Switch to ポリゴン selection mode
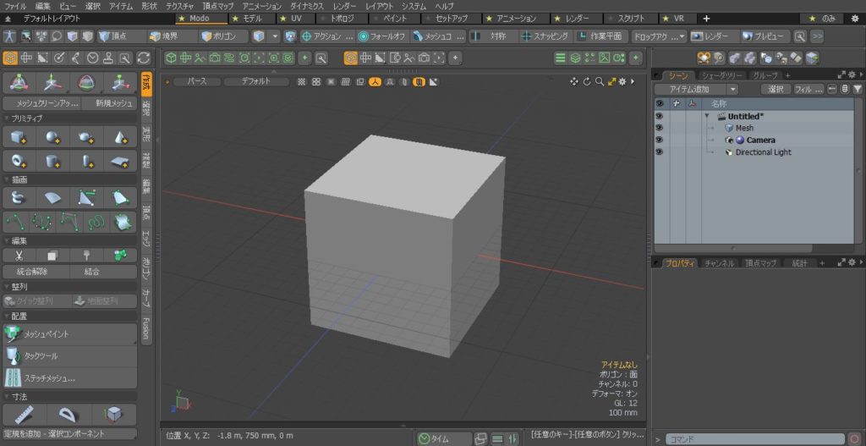Viewport: 866px width, 446px height. 224,36
